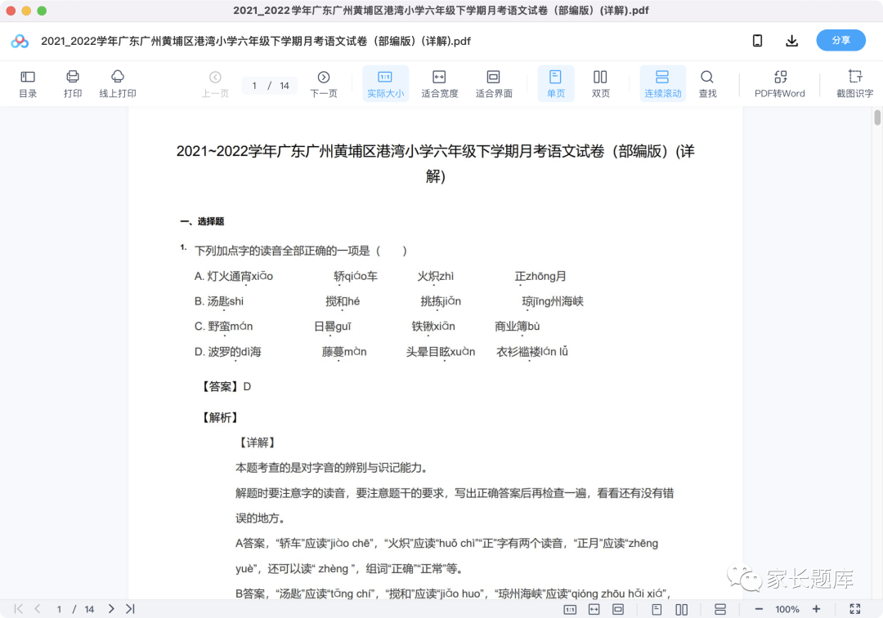Viewport: 883px width, 618px height.
Task: Click the bottom bar page number field
Action: (59, 609)
